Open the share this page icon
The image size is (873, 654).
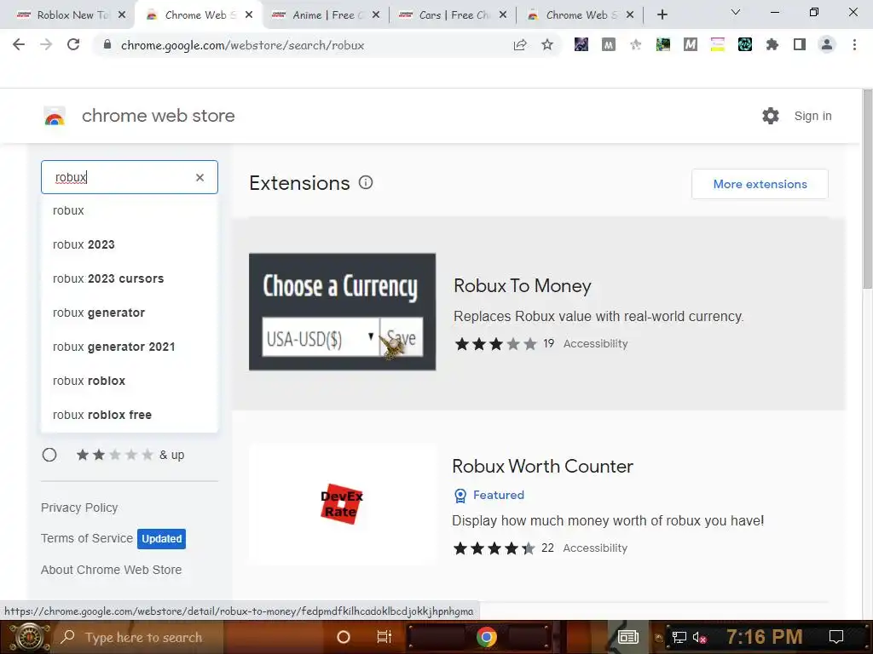tap(520, 45)
